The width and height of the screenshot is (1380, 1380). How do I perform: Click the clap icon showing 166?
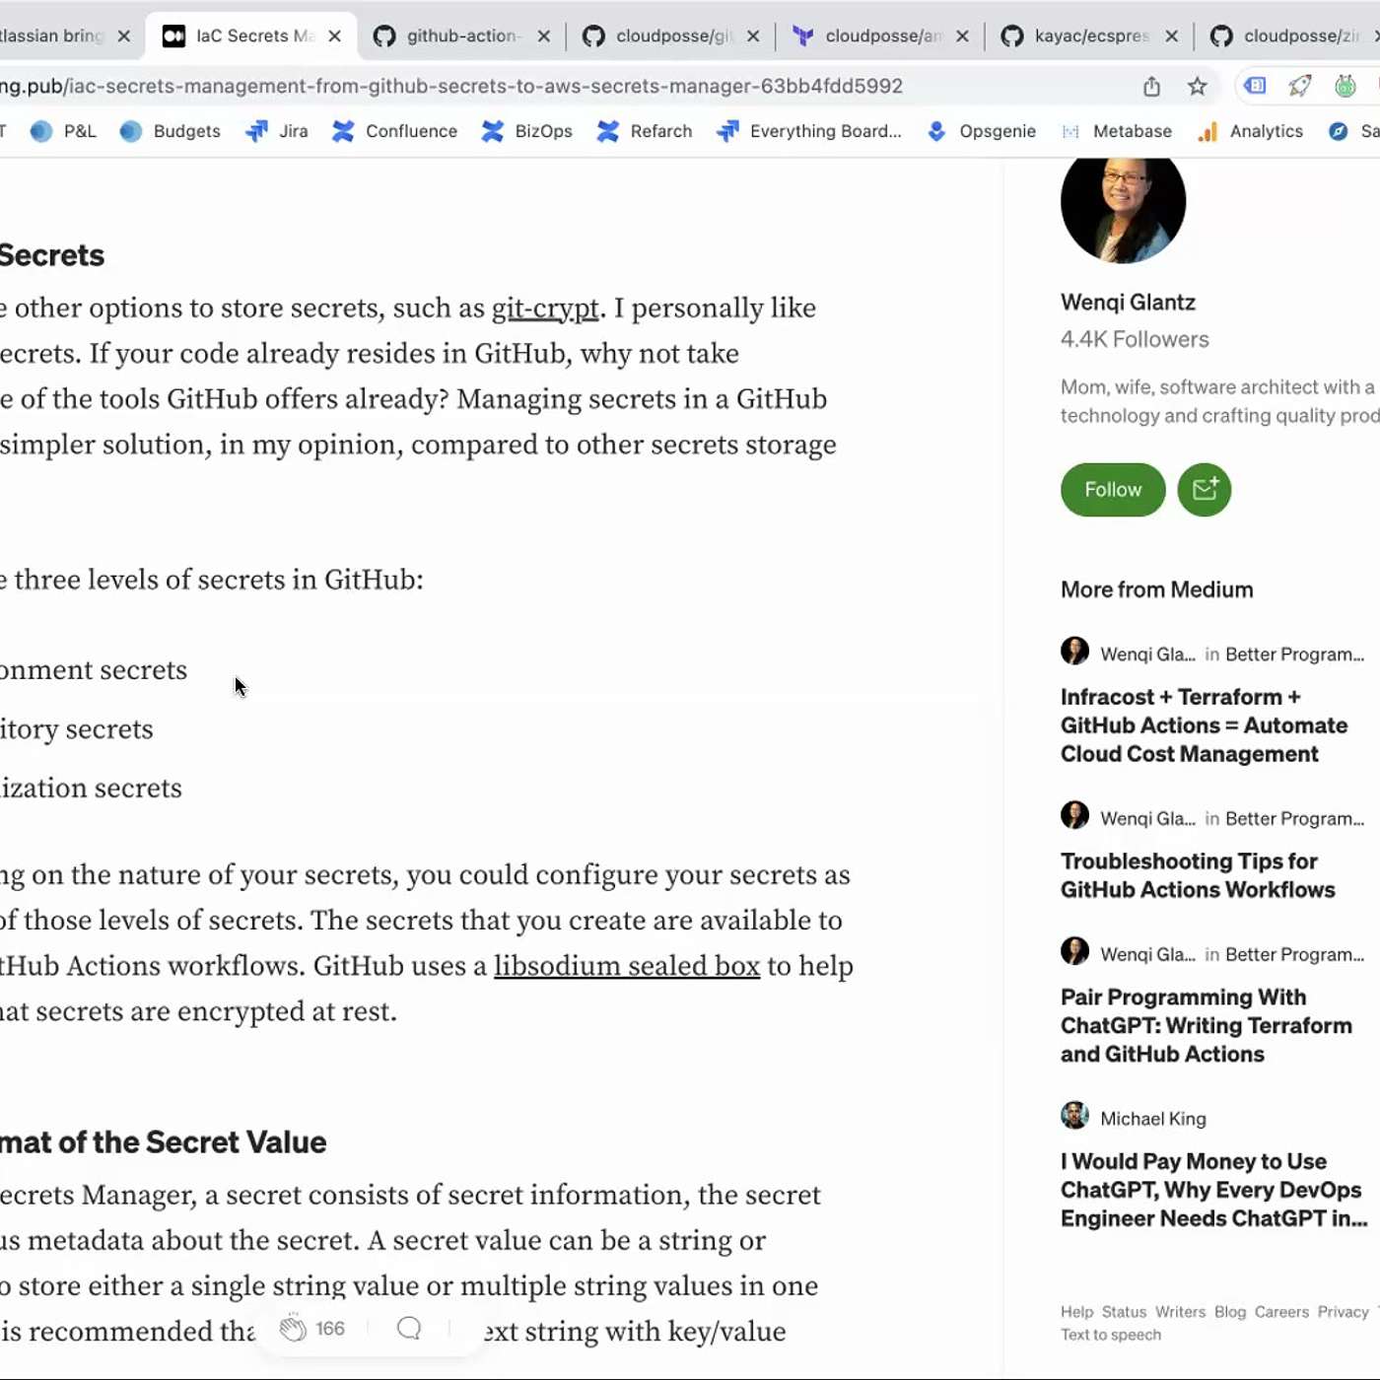coord(293,1328)
